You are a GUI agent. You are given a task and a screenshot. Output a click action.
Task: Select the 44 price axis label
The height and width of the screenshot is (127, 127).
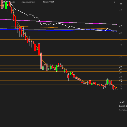tap(120, 45)
